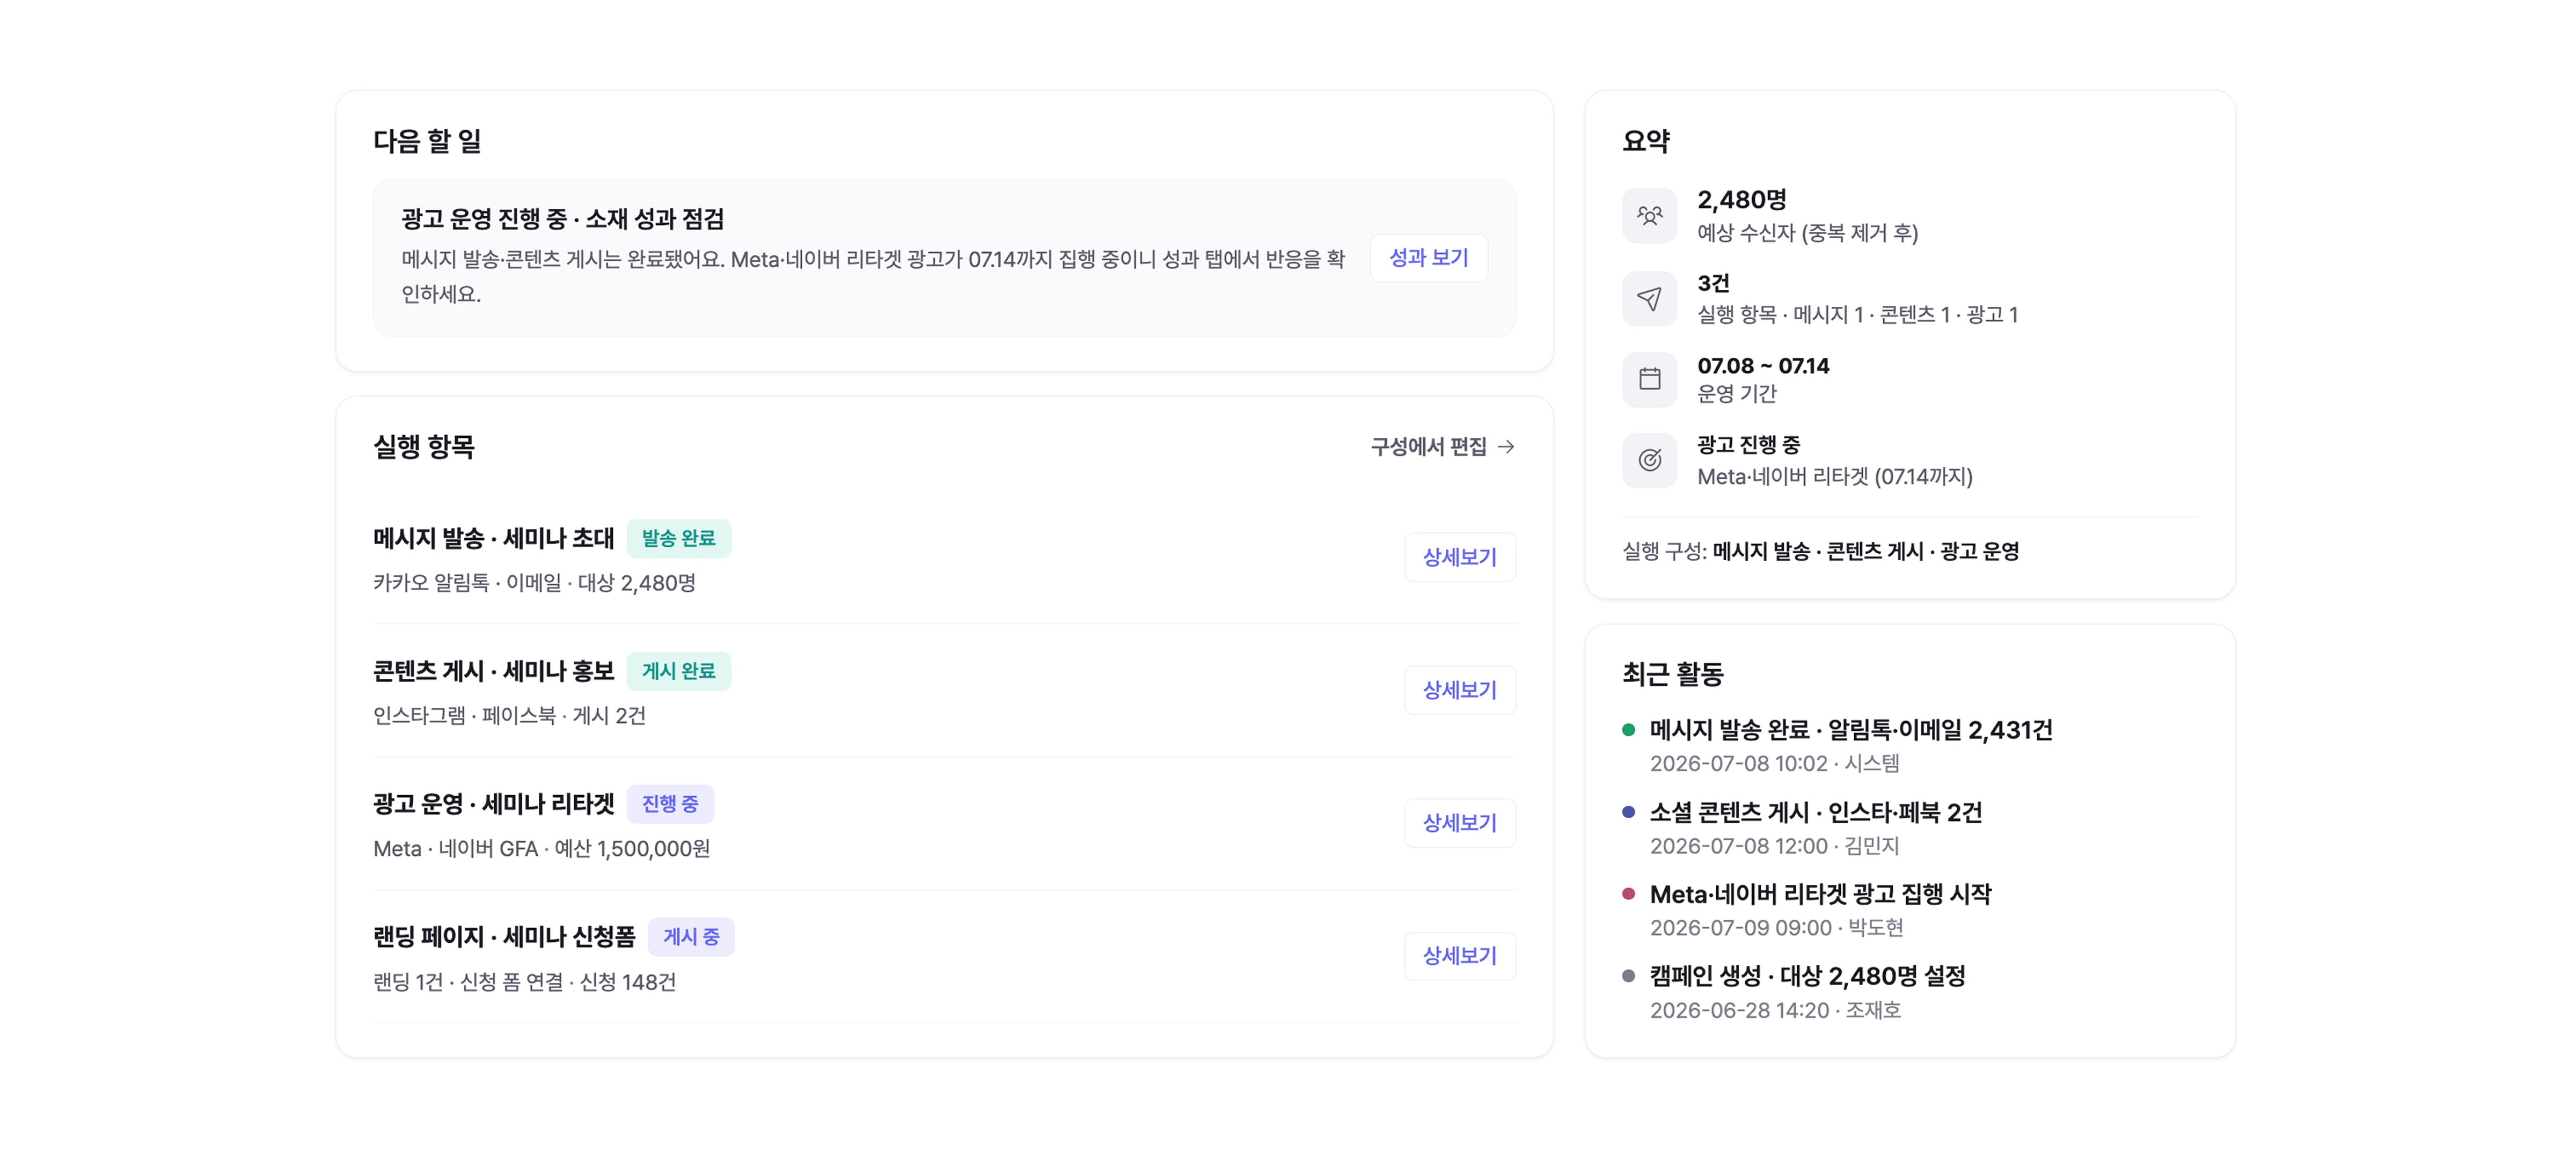Open 상세보기 for 메시지 발송 · 세미나 초대
Viewport: 2576px width, 1159px height.
click(x=1459, y=557)
